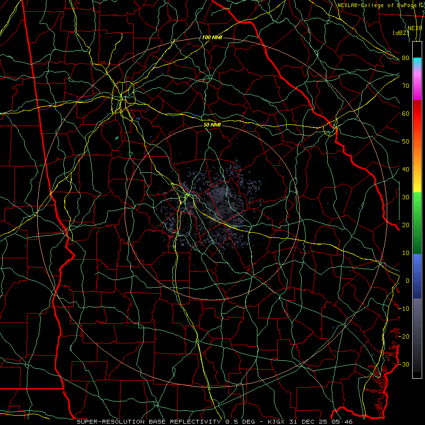Click the 70 value on the dBZ scale

point(406,86)
